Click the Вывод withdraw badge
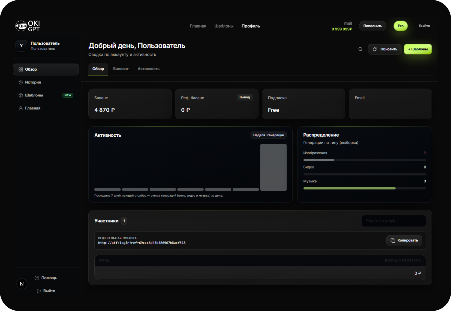This screenshot has height=311, width=451. click(x=245, y=97)
